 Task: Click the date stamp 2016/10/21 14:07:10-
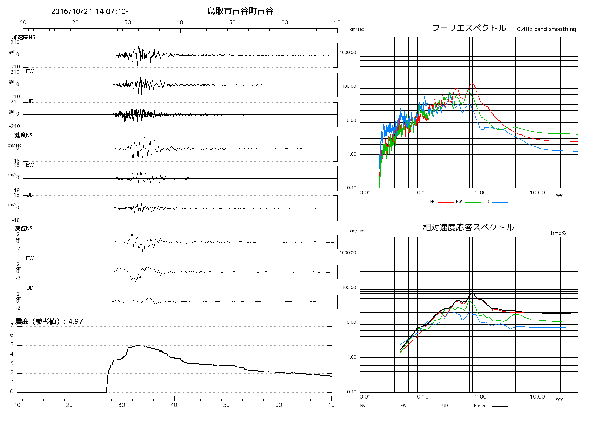(90, 11)
